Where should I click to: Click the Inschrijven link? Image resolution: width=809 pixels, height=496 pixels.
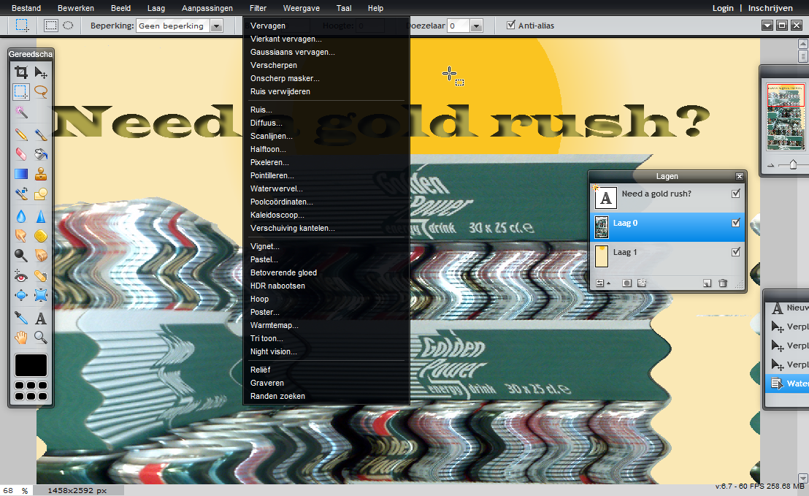point(770,8)
